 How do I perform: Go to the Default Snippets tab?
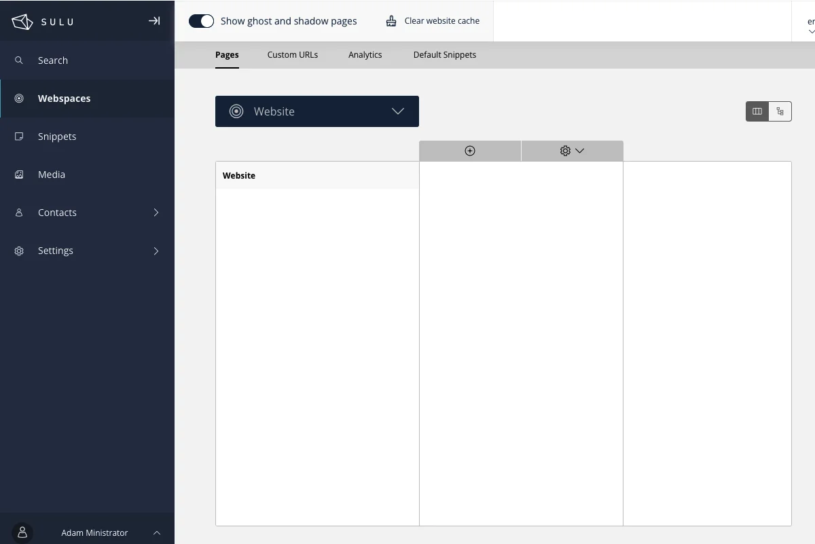coord(444,54)
